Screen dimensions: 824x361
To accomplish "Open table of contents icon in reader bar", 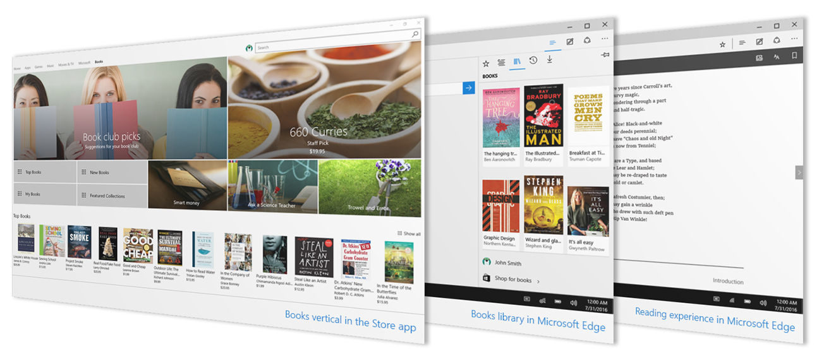I will 759,57.
